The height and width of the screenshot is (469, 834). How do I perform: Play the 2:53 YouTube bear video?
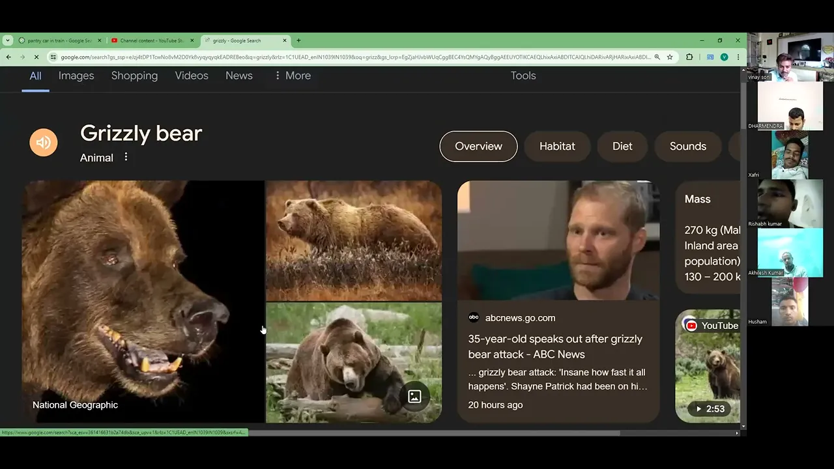[x=709, y=409]
